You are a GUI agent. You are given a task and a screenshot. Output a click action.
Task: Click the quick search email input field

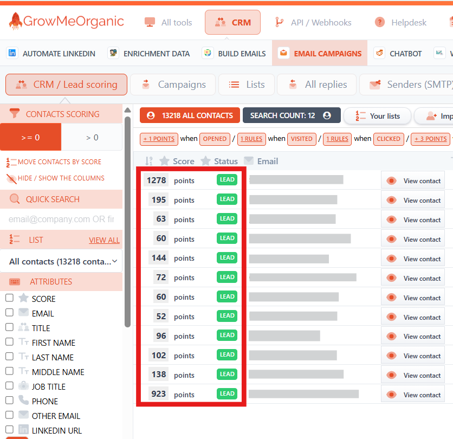61,219
